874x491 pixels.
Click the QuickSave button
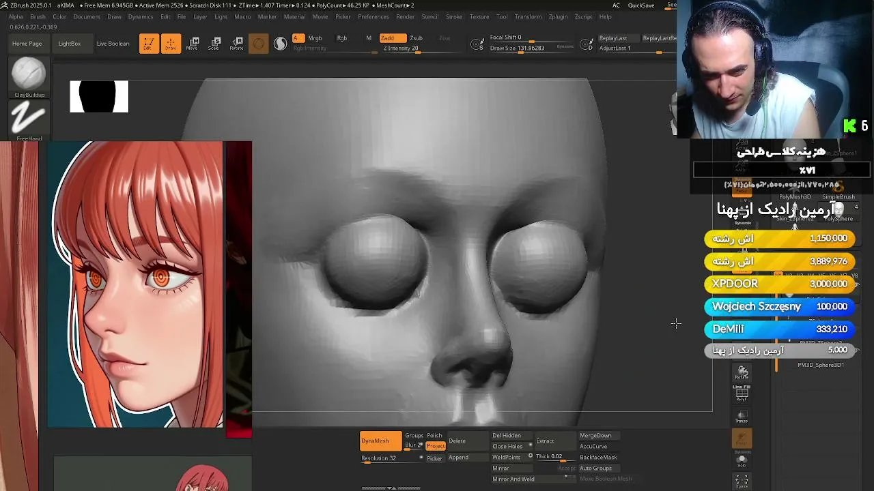pyautogui.click(x=641, y=5)
